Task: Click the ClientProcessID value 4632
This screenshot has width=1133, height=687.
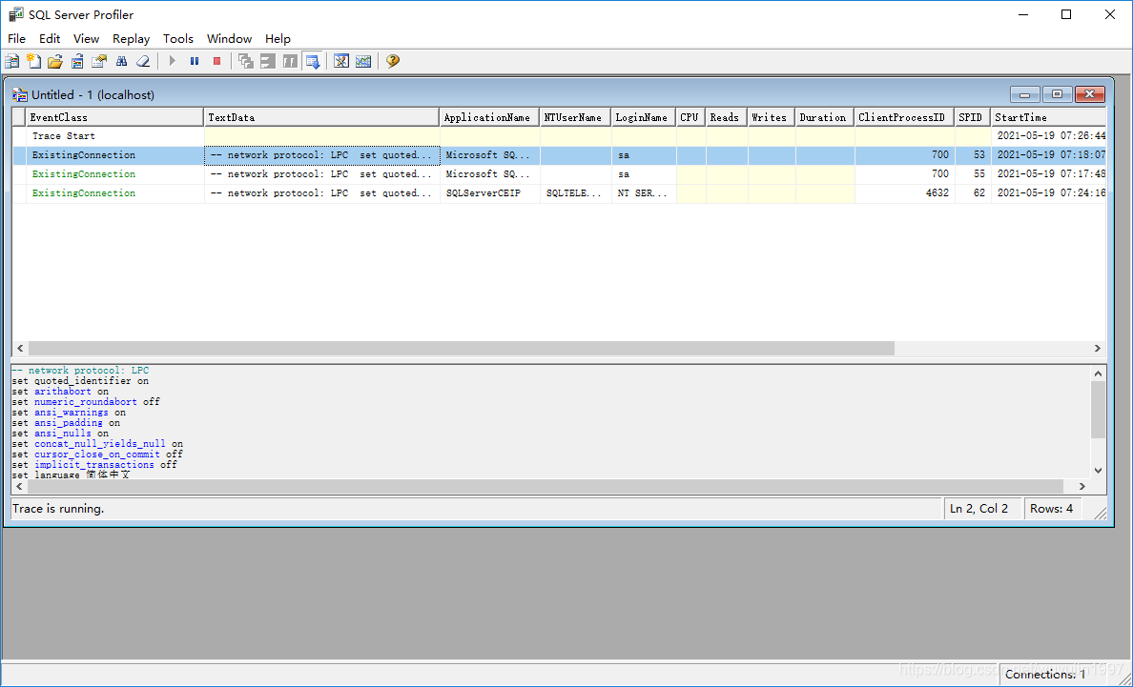Action: pos(905,193)
